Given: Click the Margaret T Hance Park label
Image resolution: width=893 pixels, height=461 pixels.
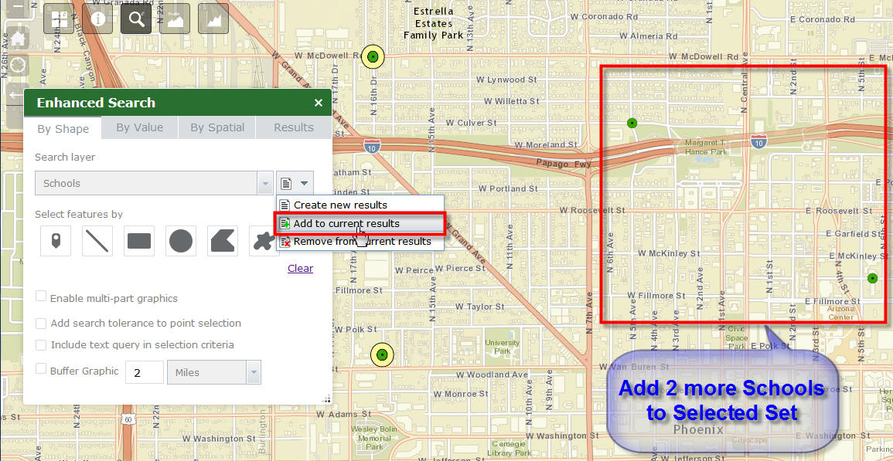Looking at the screenshot, I should click(705, 147).
